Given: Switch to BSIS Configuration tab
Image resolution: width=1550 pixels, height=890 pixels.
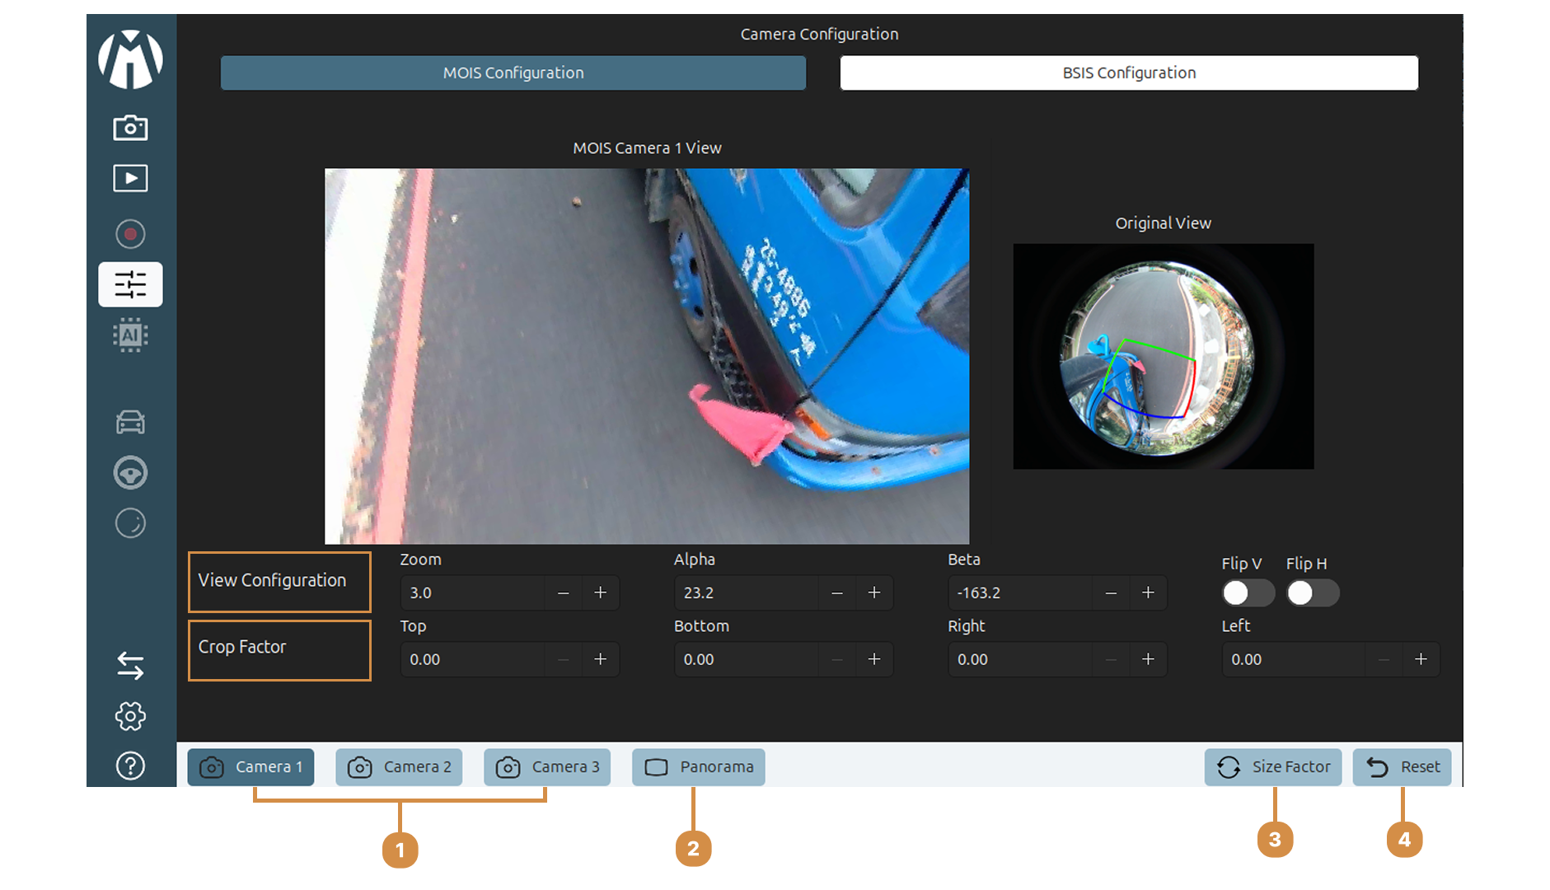Looking at the screenshot, I should coord(1128,73).
